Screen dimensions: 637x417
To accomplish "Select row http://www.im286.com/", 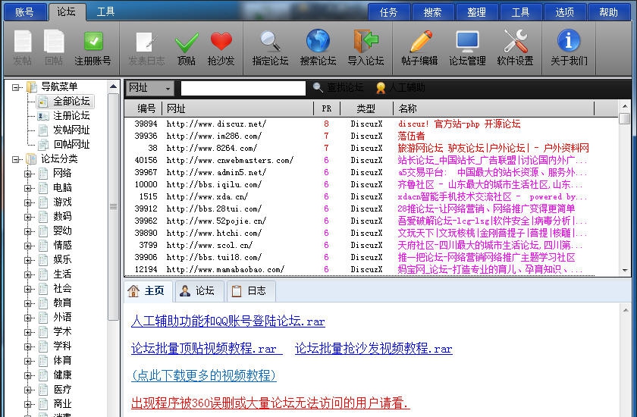I will pyautogui.click(x=359, y=136).
